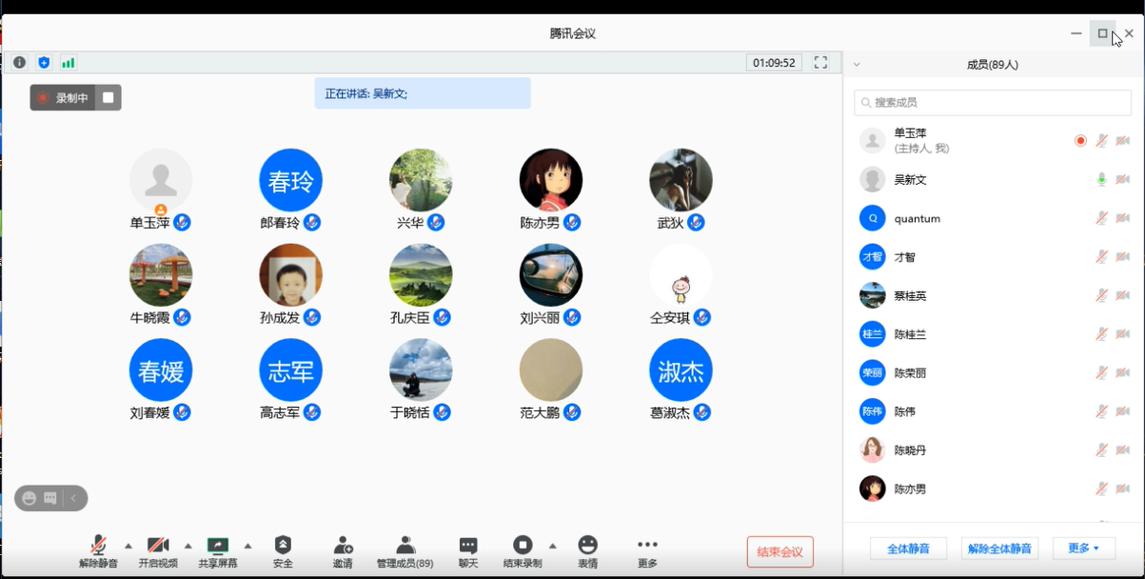Click the 全体静音 button
The image size is (1145, 579).
[x=908, y=549]
